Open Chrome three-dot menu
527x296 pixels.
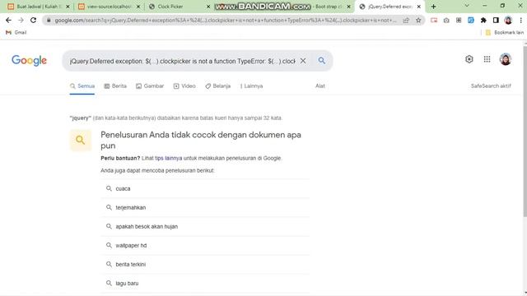520,20
